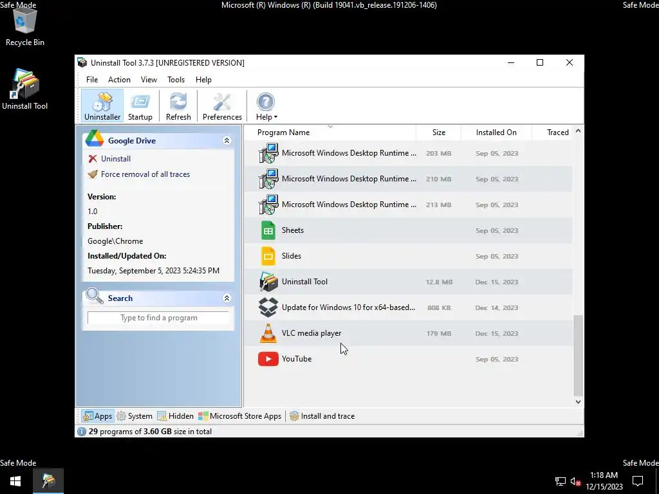659x494 pixels.
Task: Select the Sheets program icon
Action: click(x=268, y=230)
